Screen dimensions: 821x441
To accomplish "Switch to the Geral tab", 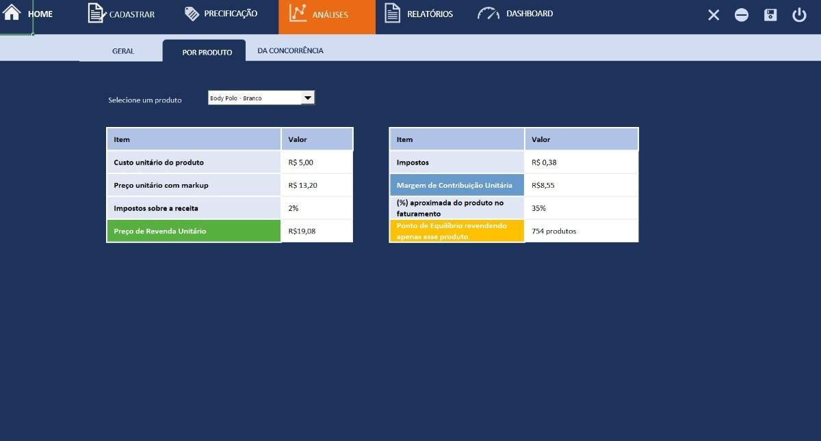I will tap(123, 51).
